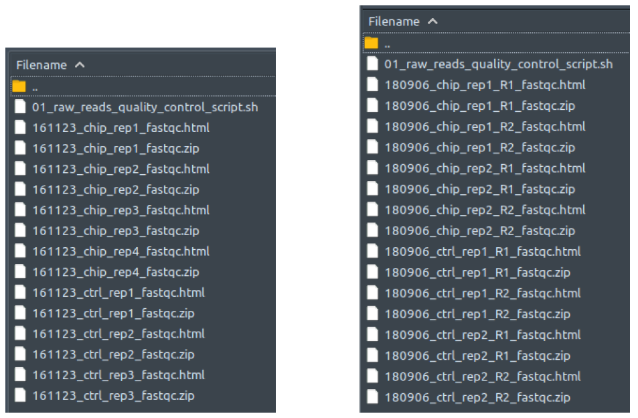This screenshot has height=418, width=638.
Task: Click file icon of 180906_chip_rep2_R1_fastqc.html
Action: tap(372, 167)
